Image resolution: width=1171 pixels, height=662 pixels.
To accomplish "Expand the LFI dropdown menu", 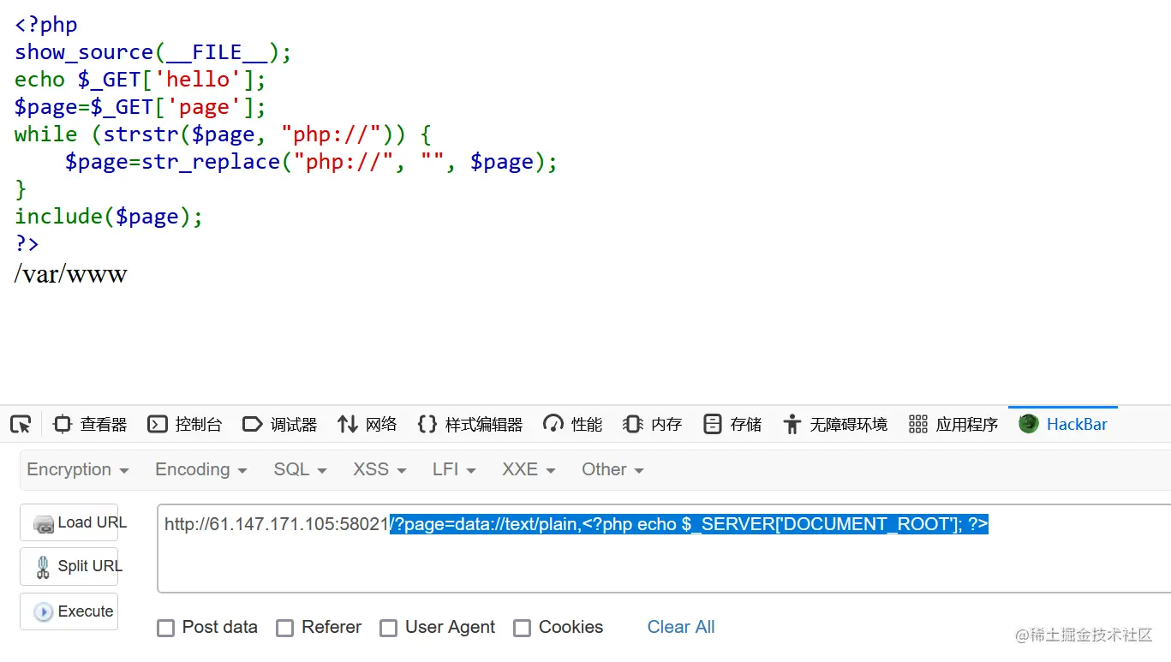I will coord(454,469).
